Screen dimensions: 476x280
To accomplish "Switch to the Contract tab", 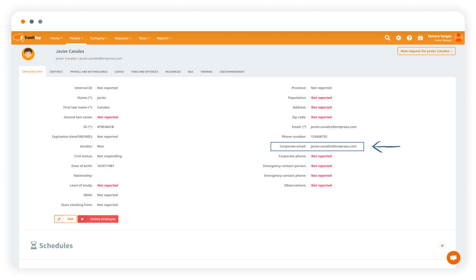I will pyautogui.click(x=56, y=72).
